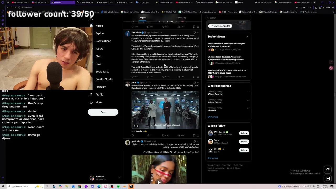The height and width of the screenshot is (189, 336).
Task: Click the Post button
Action: 103,112
